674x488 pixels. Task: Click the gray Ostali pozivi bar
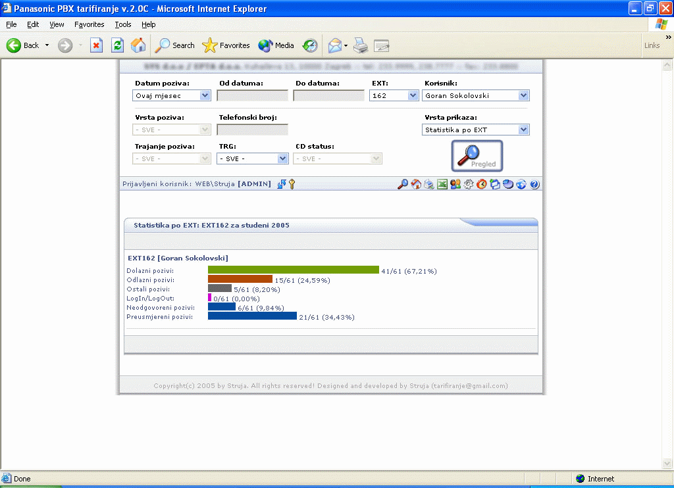[x=220, y=288]
